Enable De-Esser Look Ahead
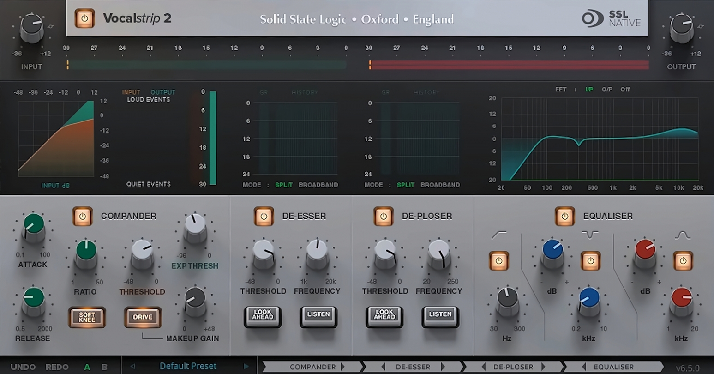The image size is (714, 374). coord(263,315)
